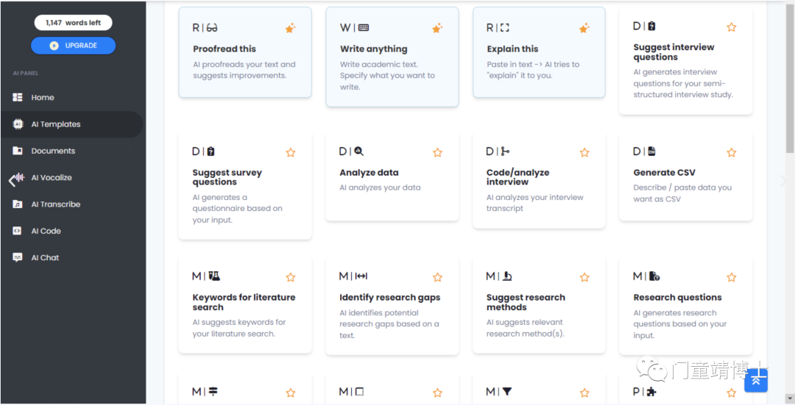This screenshot has width=795, height=405.
Task: Click the AI Vocalize waveform icon
Action: tap(19, 177)
